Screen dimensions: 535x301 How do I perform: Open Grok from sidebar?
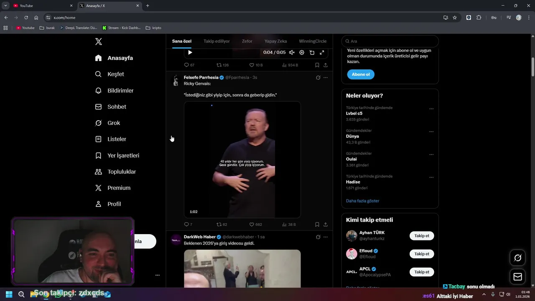(x=108, y=123)
